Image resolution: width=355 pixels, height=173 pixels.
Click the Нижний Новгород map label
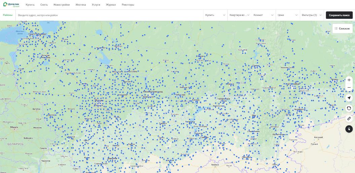point(153,92)
